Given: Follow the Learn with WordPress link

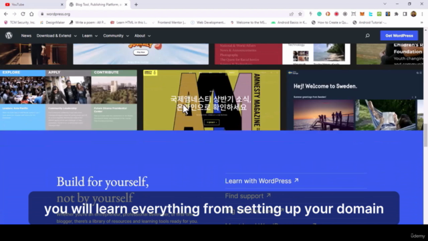Looking at the screenshot, I should click(x=261, y=181).
